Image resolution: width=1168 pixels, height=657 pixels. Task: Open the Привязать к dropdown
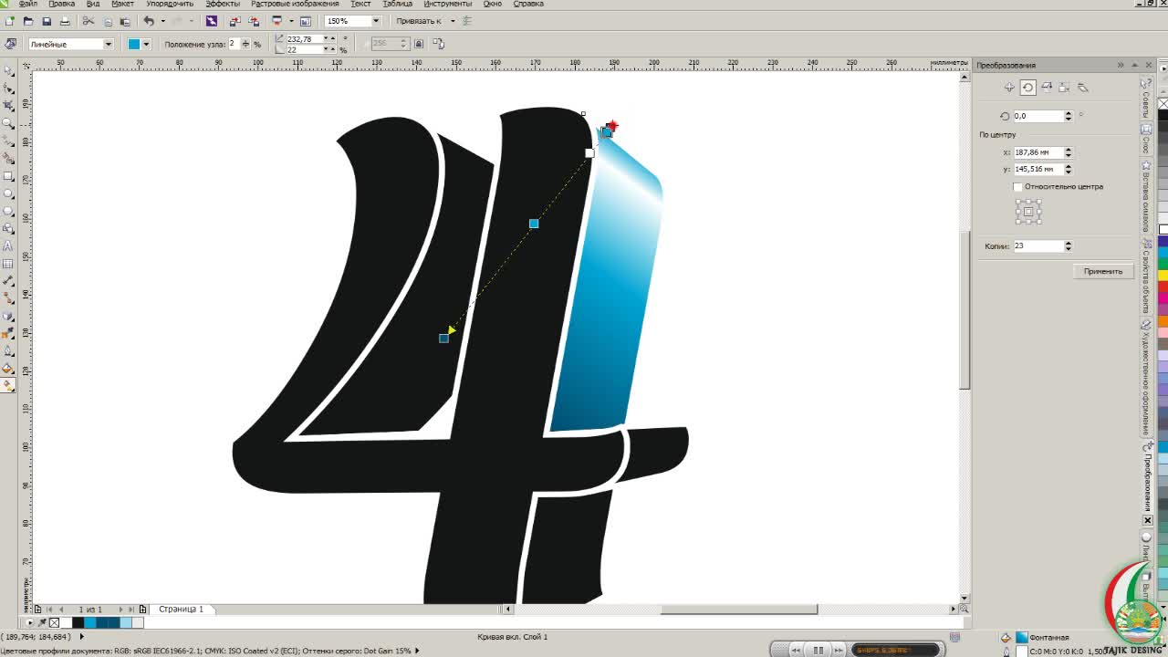point(453,20)
